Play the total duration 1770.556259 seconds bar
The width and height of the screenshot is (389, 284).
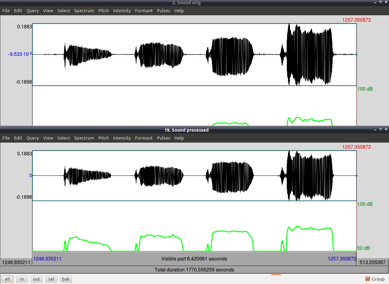pos(194,270)
